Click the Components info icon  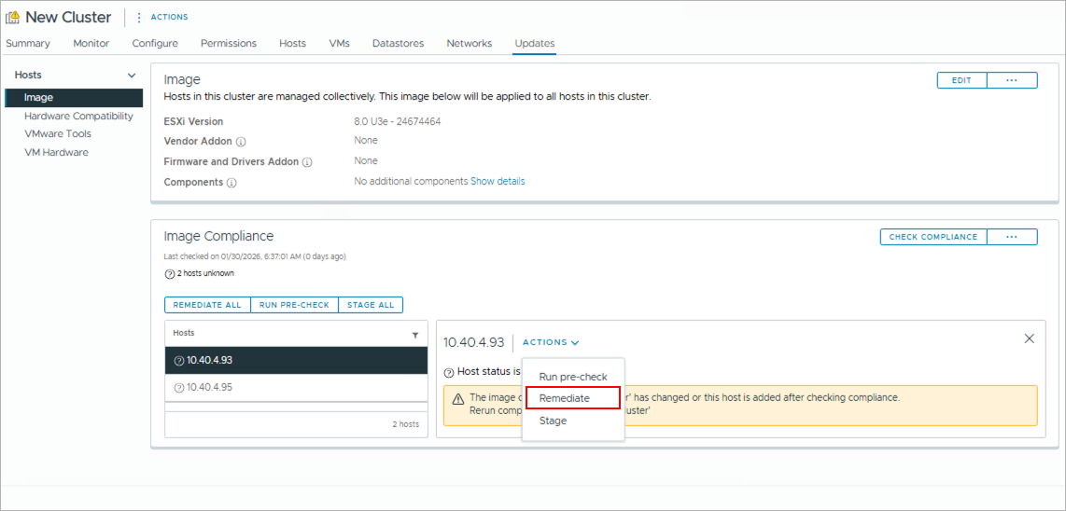(x=231, y=183)
